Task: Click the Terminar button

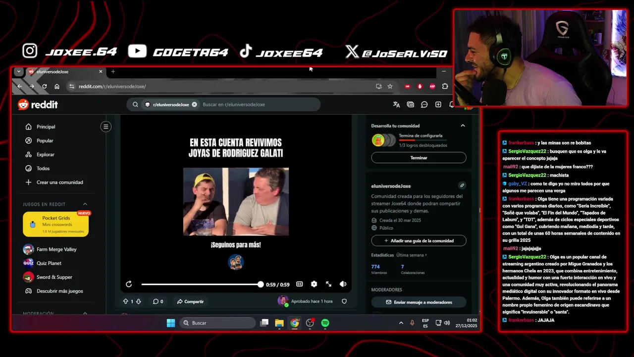Action: click(x=419, y=158)
